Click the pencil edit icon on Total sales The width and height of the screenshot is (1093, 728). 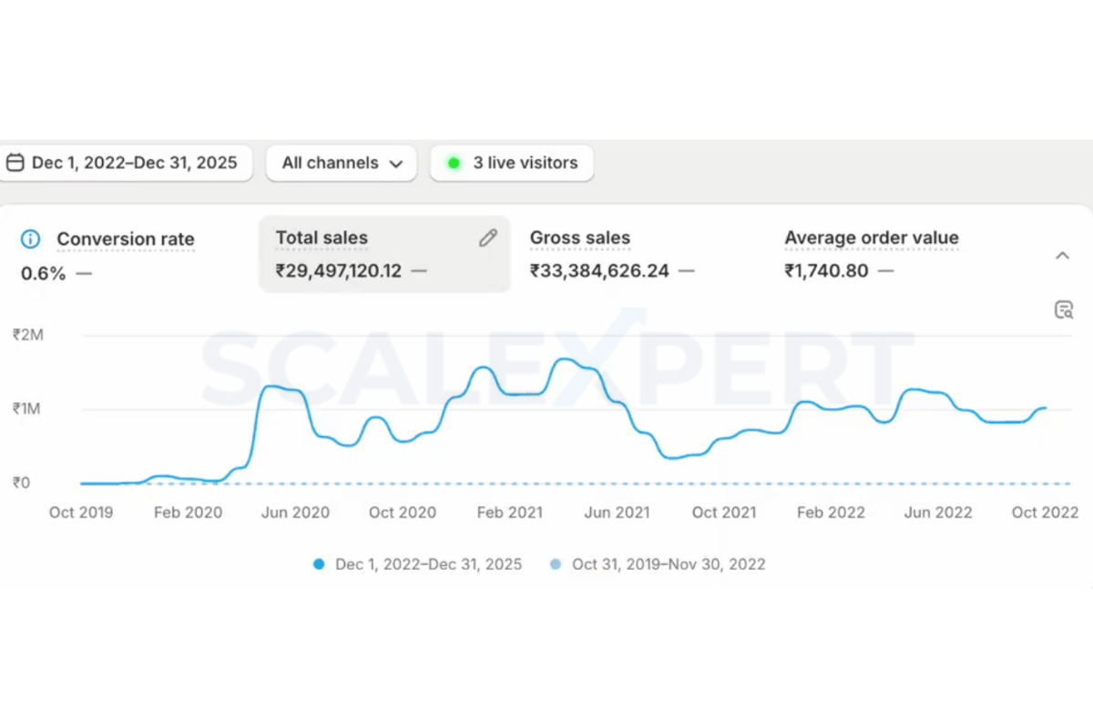pos(488,238)
